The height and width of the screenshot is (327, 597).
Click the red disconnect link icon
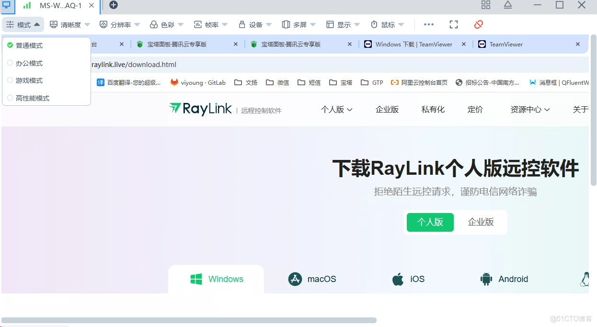[478, 24]
